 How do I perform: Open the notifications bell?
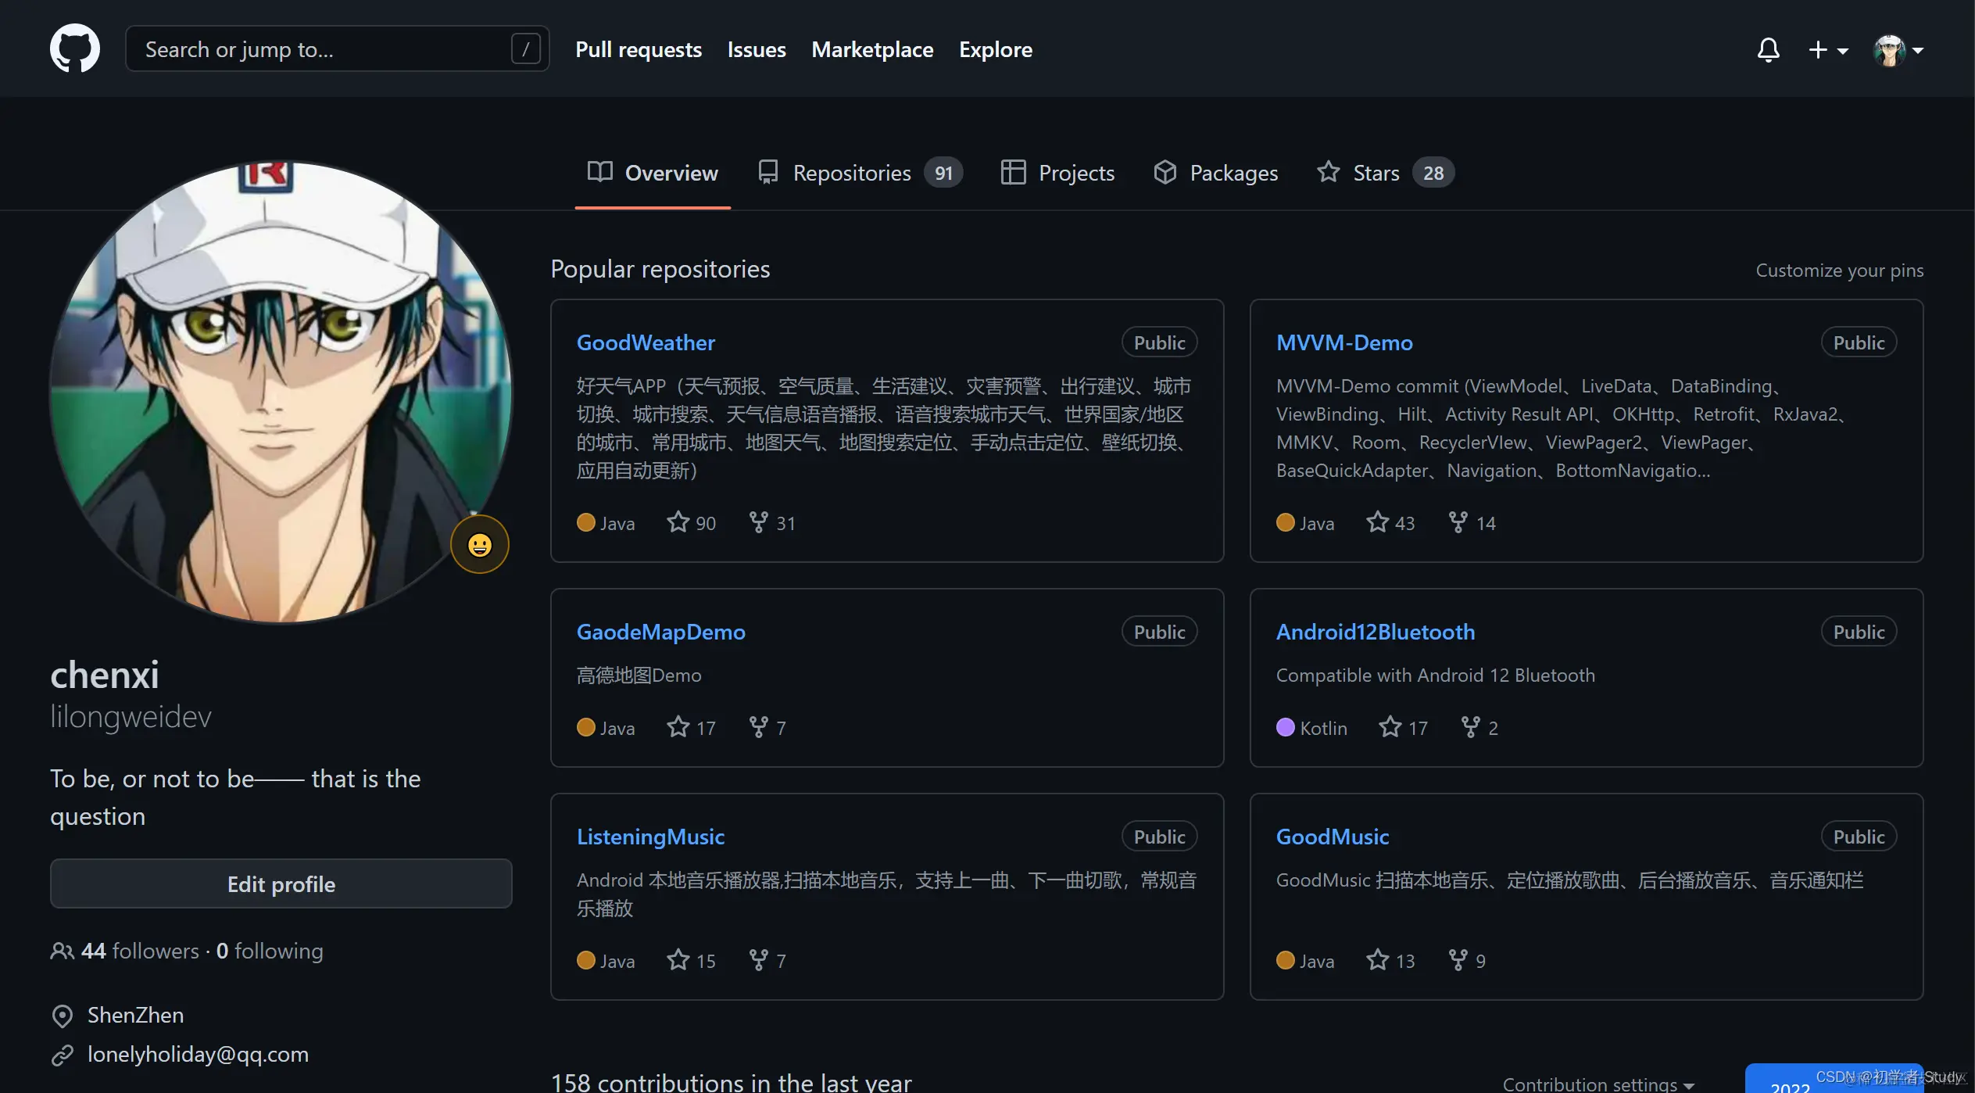[x=1768, y=49]
